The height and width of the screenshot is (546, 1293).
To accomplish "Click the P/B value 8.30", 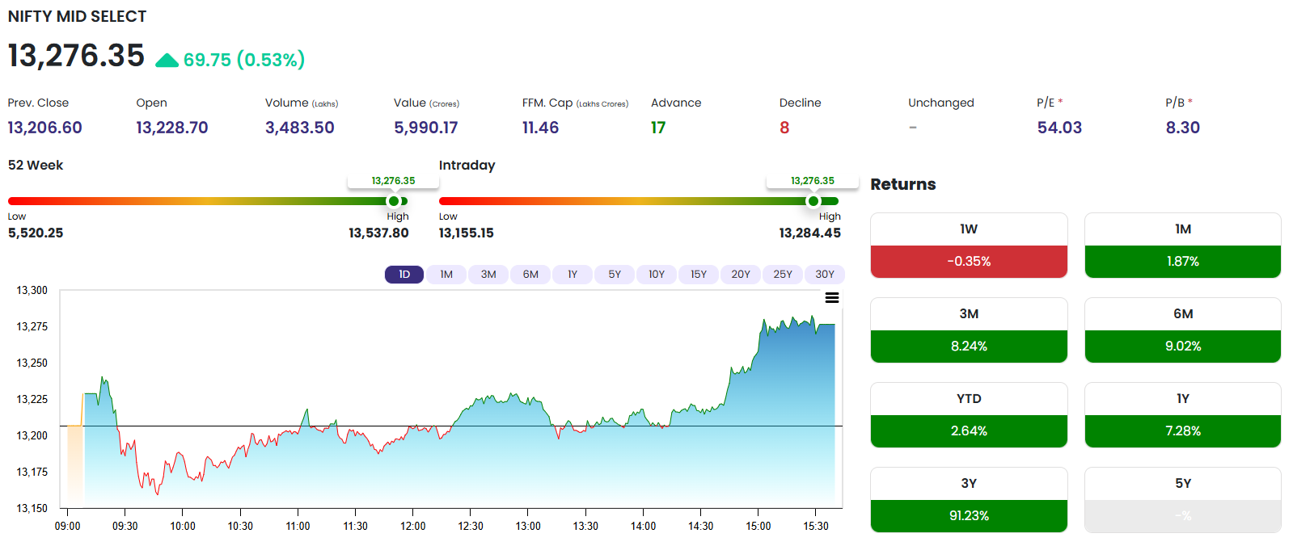I will tap(1183, 128).
